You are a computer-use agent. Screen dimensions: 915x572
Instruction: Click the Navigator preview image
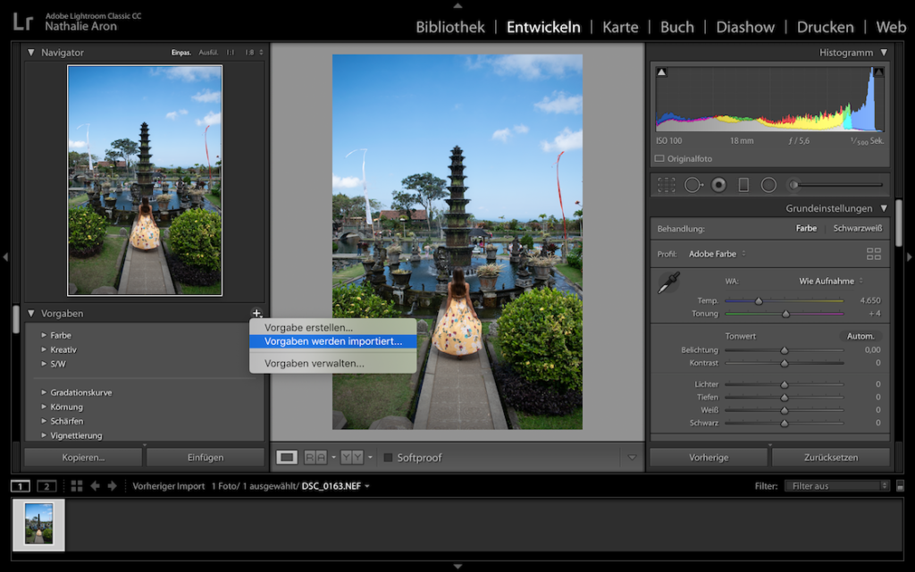[x=145, y=181]
